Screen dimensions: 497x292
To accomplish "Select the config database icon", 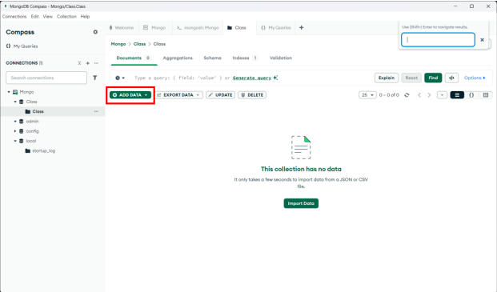I will (22, 131).
